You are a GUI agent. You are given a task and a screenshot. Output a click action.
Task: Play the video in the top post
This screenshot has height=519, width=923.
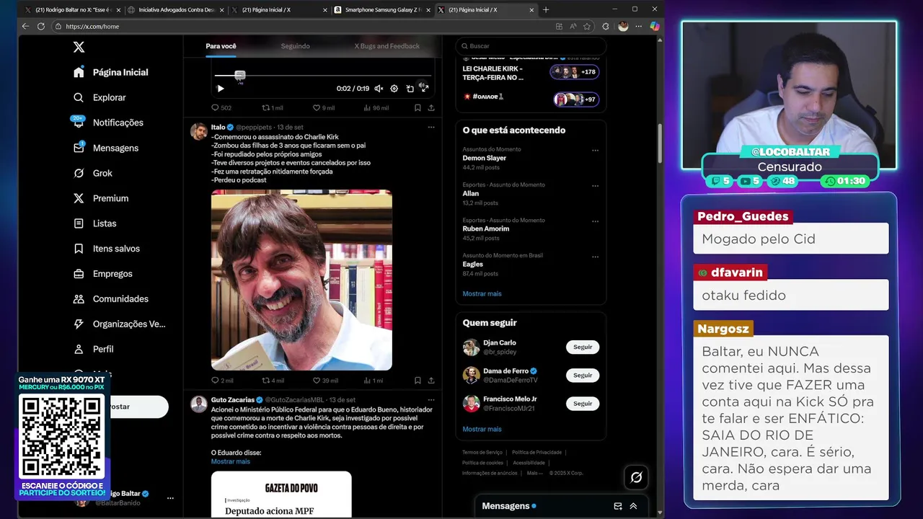(221, 89)
